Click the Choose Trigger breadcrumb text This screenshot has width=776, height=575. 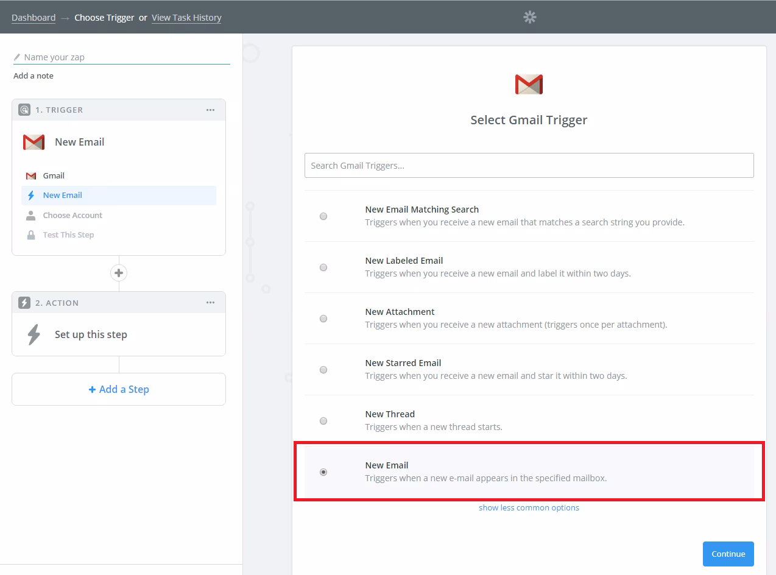click(x=104, y=18)
